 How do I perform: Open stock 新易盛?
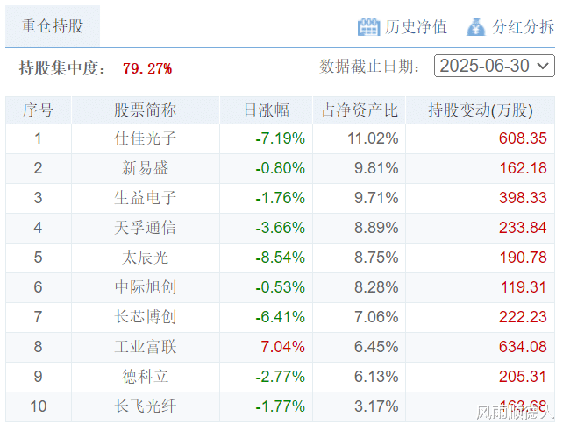tap(146, 168)
